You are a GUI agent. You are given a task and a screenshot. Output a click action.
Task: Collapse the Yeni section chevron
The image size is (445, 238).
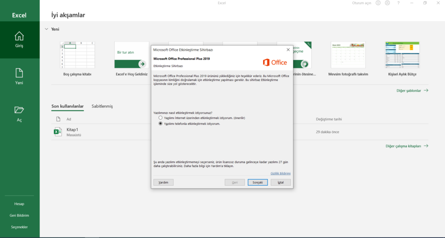[x=46, y=29]
